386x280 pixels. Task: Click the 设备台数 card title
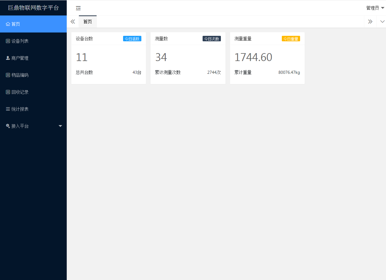(84, 39)
